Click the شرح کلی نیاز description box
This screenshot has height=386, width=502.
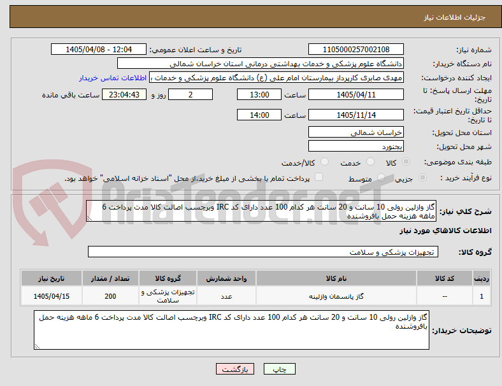261,211
